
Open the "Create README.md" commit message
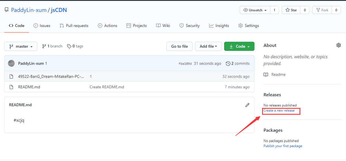pos(107,87)
